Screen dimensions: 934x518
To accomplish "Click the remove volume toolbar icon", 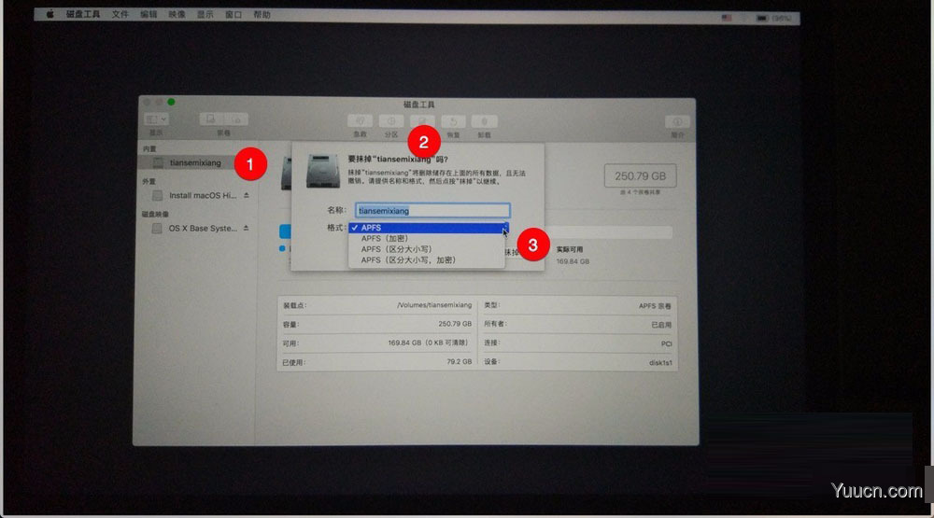I will pos(236,119).
